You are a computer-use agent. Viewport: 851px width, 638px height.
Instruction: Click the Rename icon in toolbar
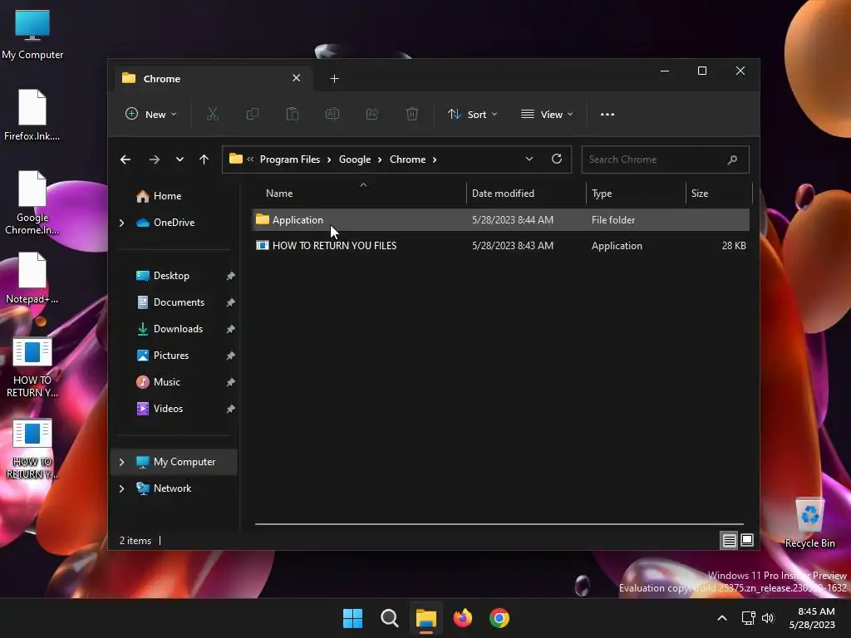coord(332,114)
